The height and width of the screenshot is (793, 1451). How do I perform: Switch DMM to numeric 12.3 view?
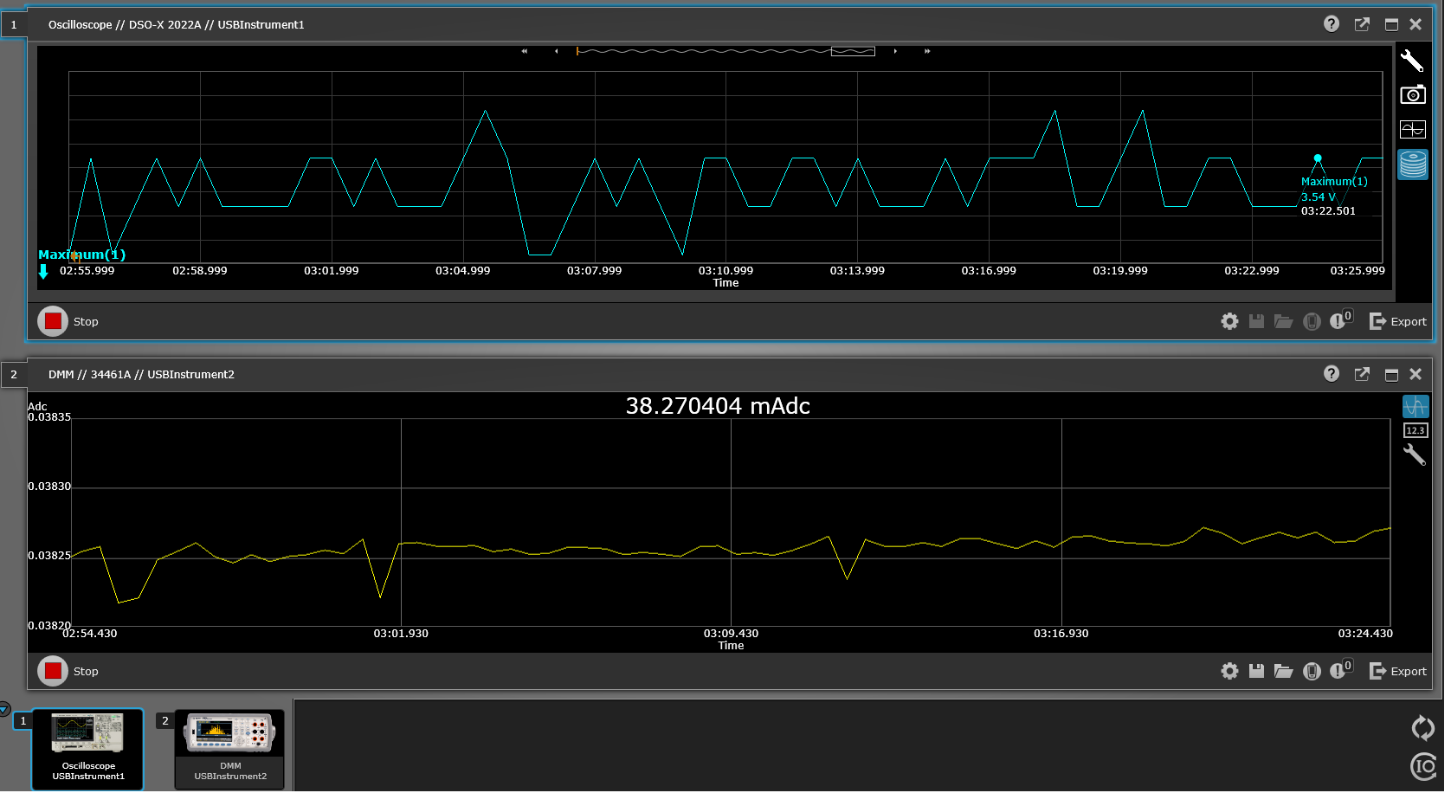[x=1416, y=430]
